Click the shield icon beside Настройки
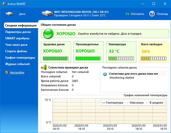The height and width of the screenshot is (133, 171). pyautogui.click(x=7, y=72)
